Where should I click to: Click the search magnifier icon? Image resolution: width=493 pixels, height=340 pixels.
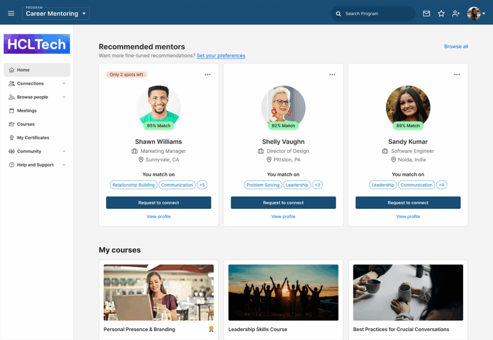pos(338,14)
